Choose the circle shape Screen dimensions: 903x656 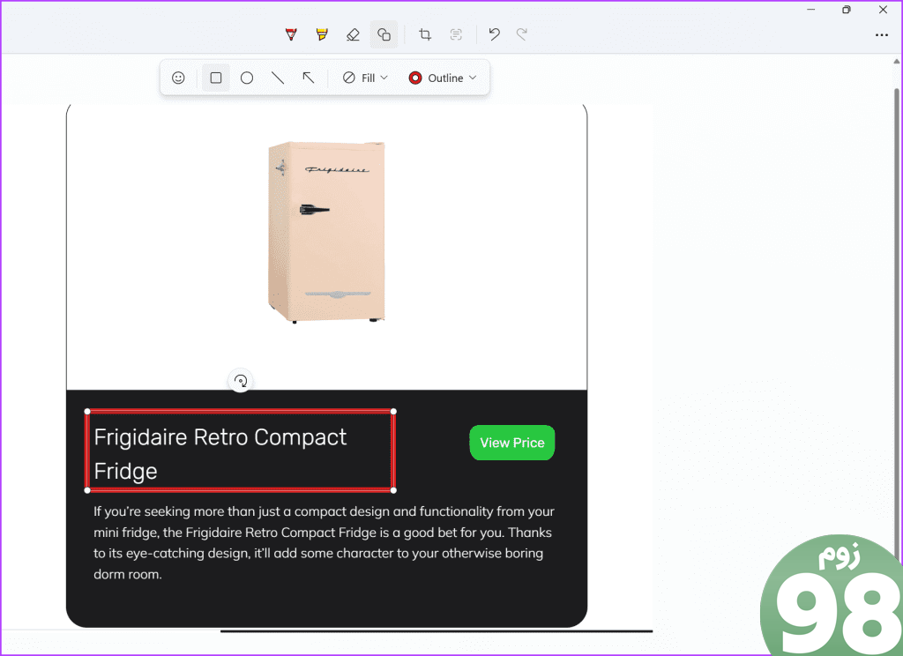247,78
